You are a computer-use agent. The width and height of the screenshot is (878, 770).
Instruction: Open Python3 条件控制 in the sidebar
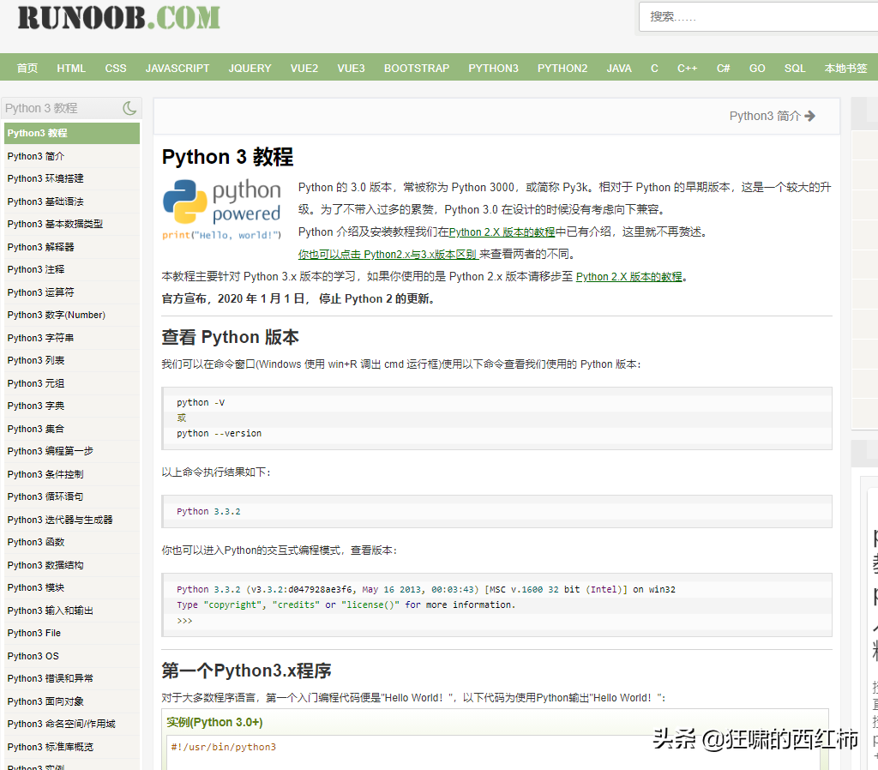point(72,474)
